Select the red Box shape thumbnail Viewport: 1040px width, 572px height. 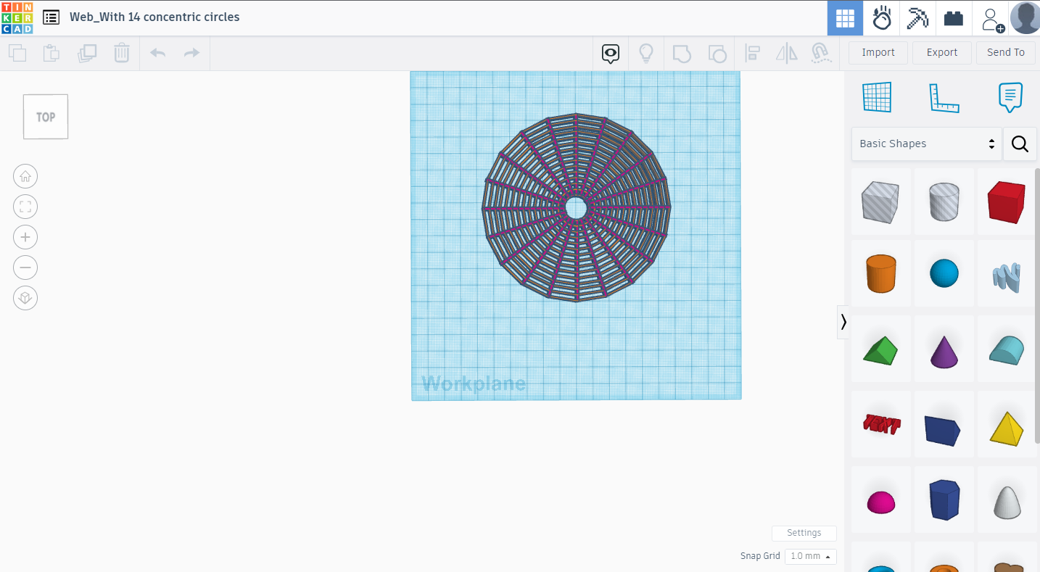(1007, 202)
